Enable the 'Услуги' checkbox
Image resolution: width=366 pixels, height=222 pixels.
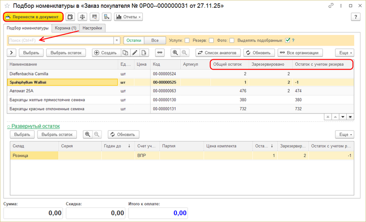coord(187,40)
